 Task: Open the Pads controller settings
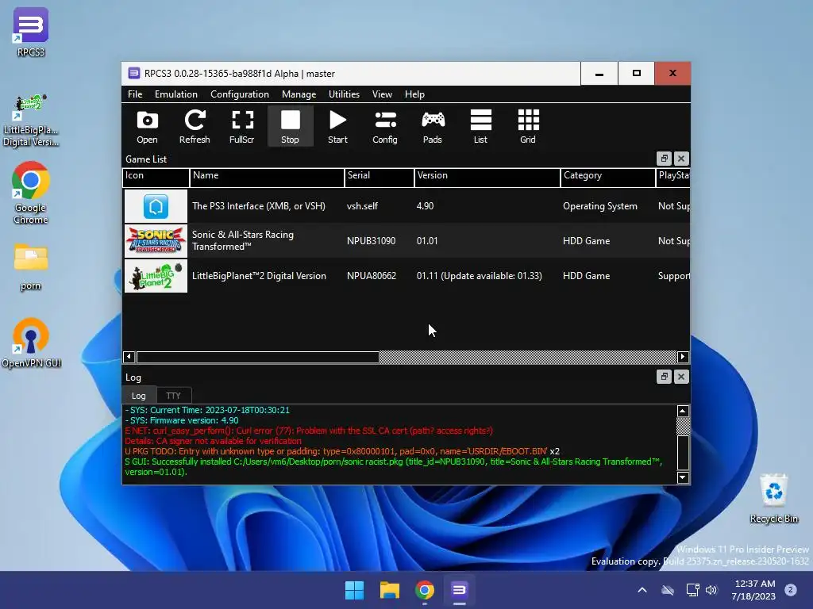[x=433, y=126]
